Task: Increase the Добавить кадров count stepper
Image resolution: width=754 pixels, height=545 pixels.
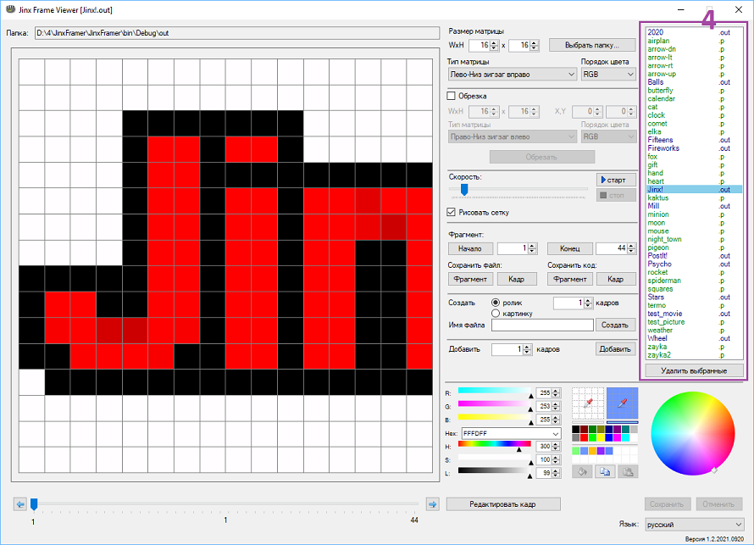Action: [528, 347]
